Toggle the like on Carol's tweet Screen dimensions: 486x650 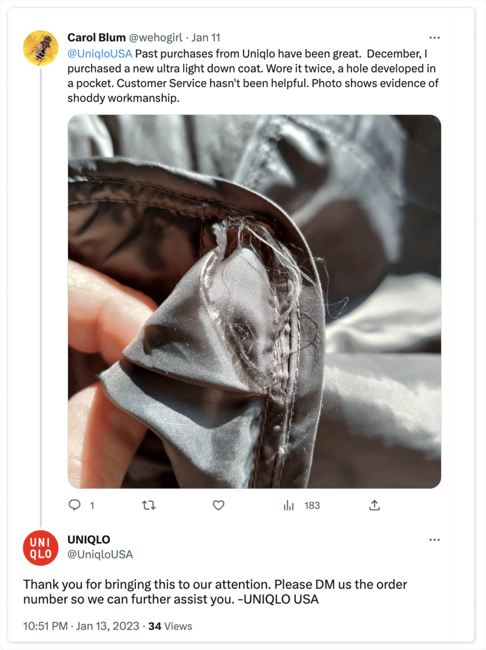(218, 505)
